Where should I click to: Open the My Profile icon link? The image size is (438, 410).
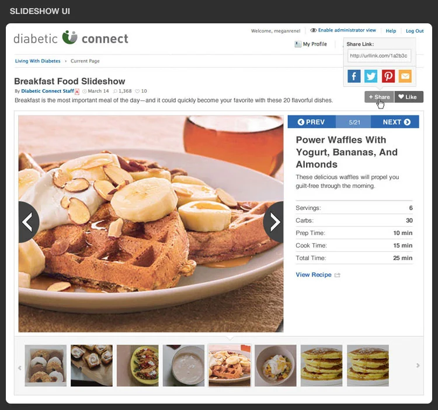click(x=298, y=44)
